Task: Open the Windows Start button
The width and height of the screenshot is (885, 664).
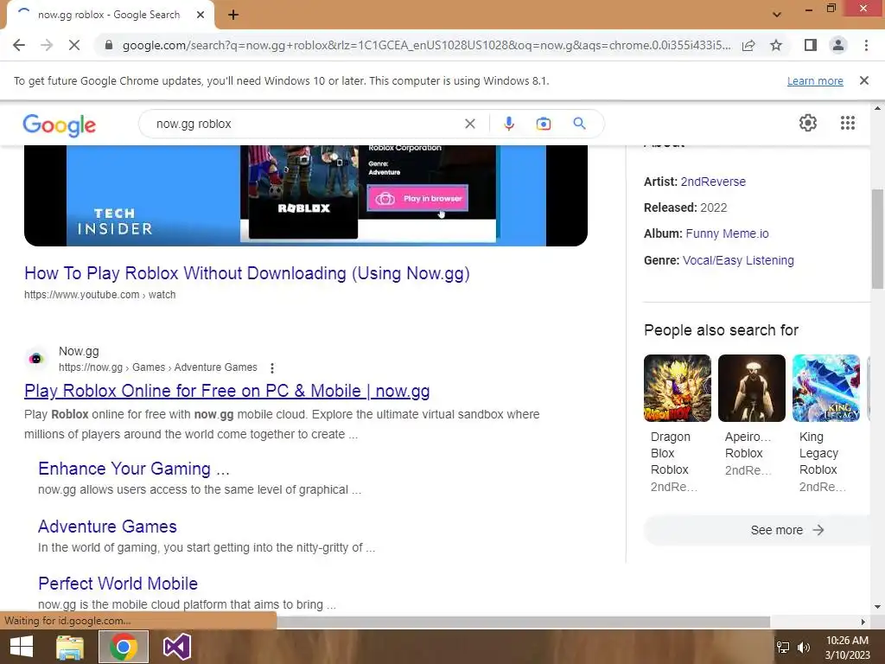Action: click(22, 647)
